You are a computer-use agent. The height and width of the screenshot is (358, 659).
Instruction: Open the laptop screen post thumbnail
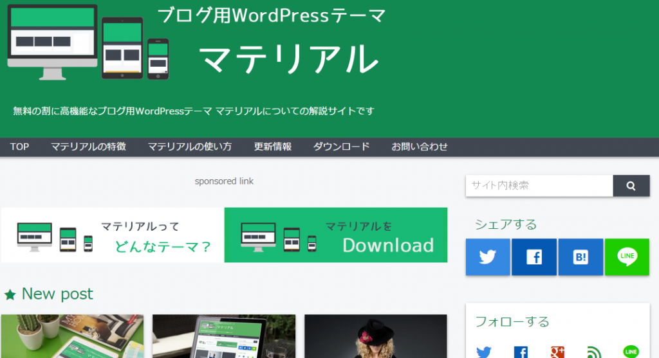click(x=224, y=336)
